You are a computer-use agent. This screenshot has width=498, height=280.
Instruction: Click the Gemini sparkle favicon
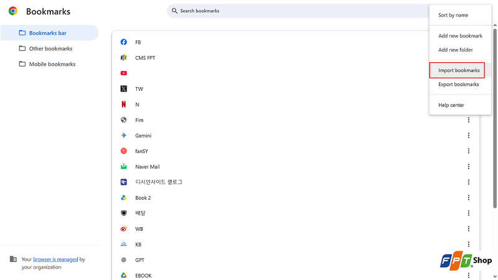(x=123, y=136)
